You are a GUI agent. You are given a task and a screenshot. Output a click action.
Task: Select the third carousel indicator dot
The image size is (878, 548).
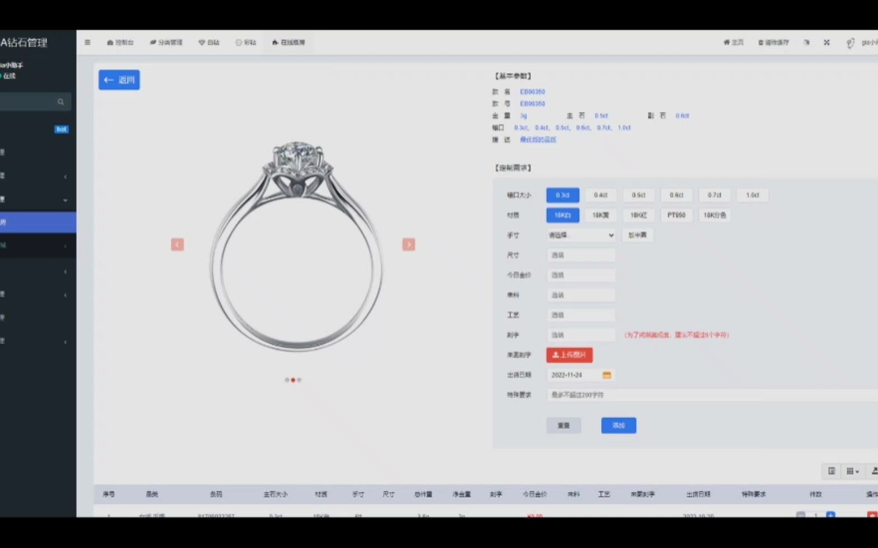click(x=299, y=380)
